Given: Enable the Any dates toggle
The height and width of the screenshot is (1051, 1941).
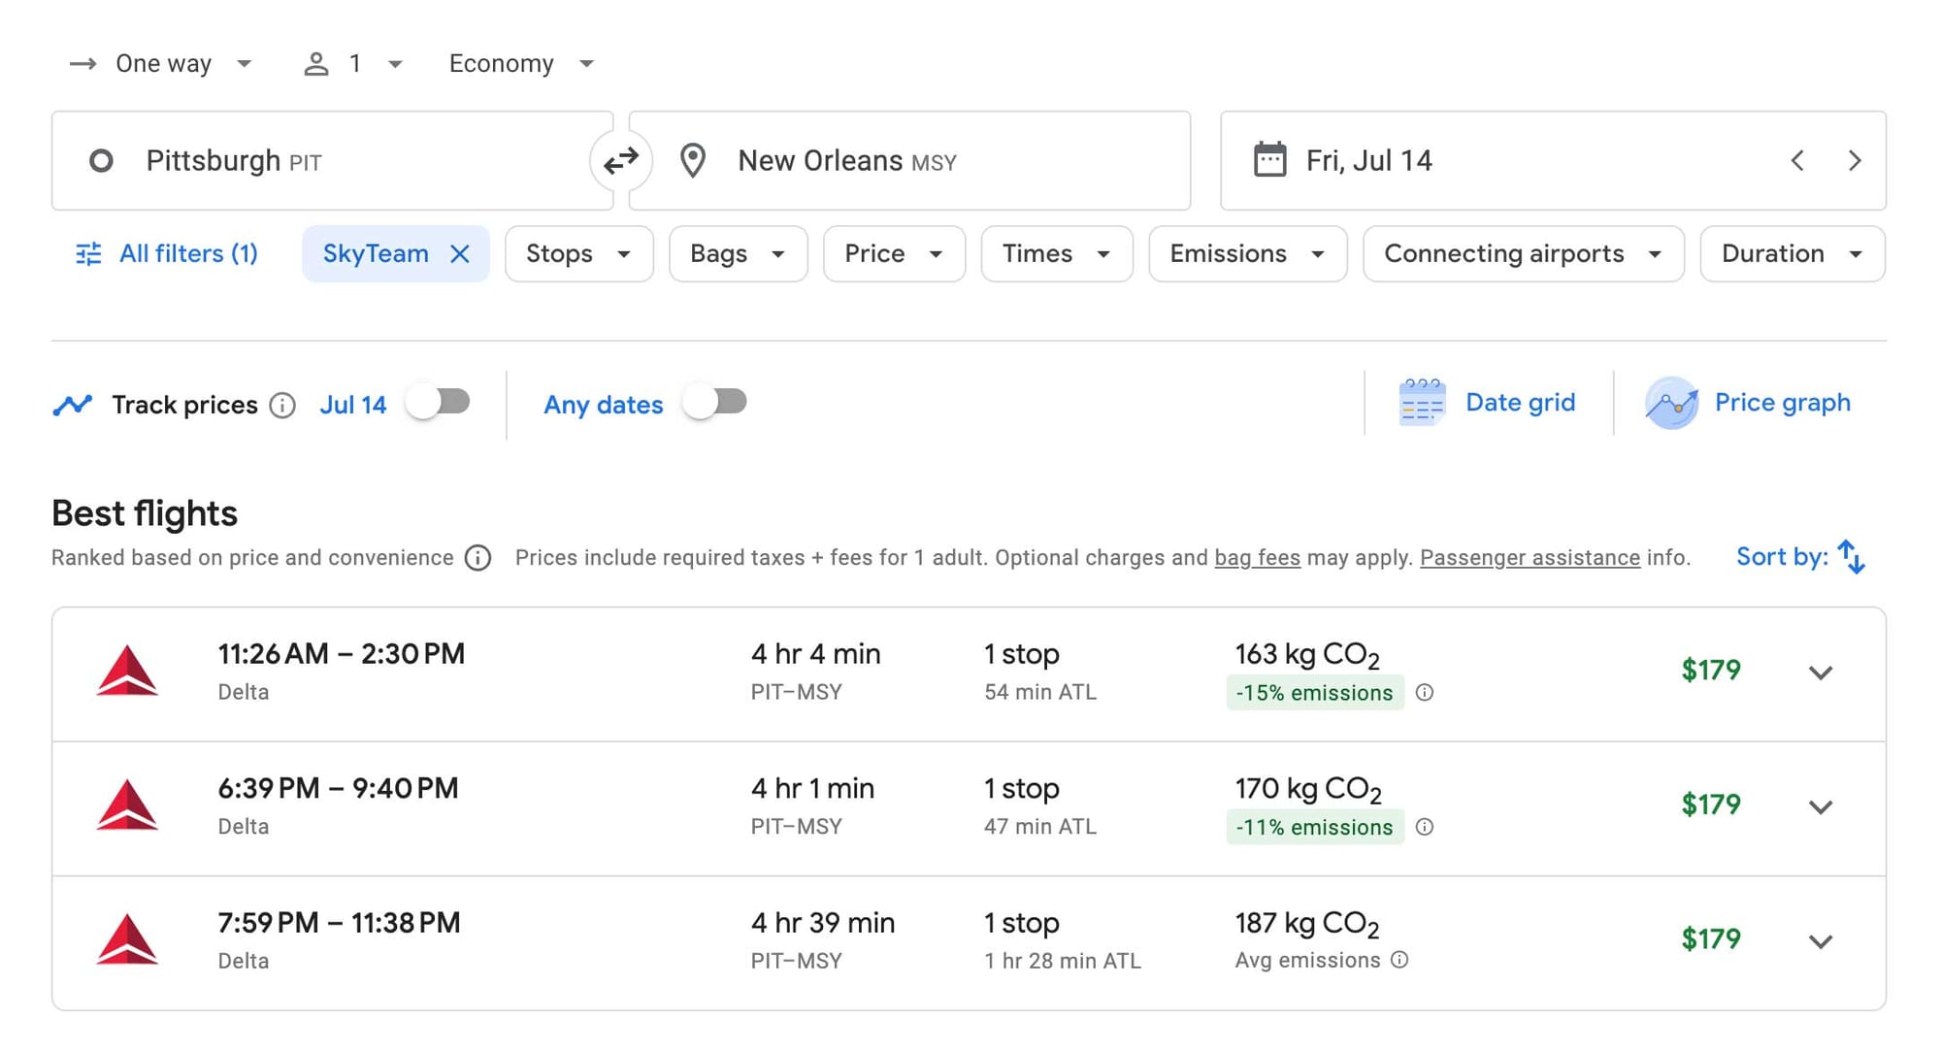Looking at the screenshot, I should [715, 403].
